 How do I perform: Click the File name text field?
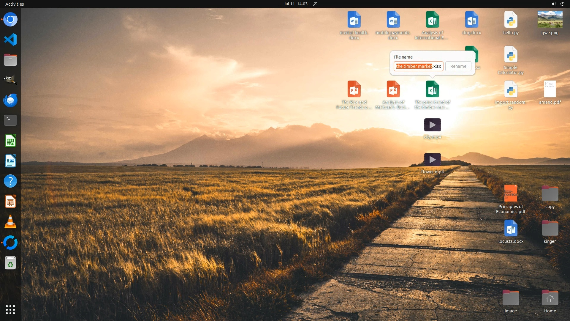418,66
